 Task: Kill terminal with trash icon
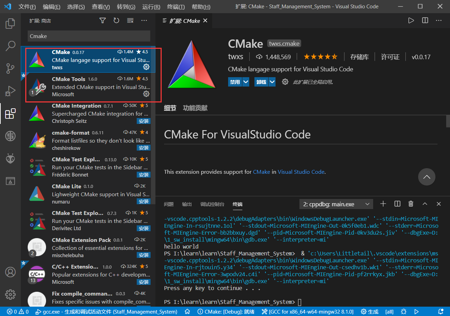coord(411,204)
